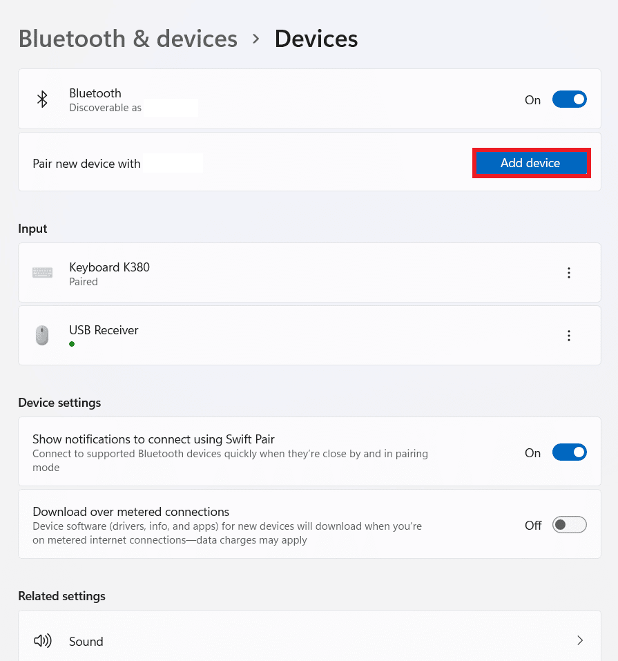Click Show notifications Swift Pair text

153,439
